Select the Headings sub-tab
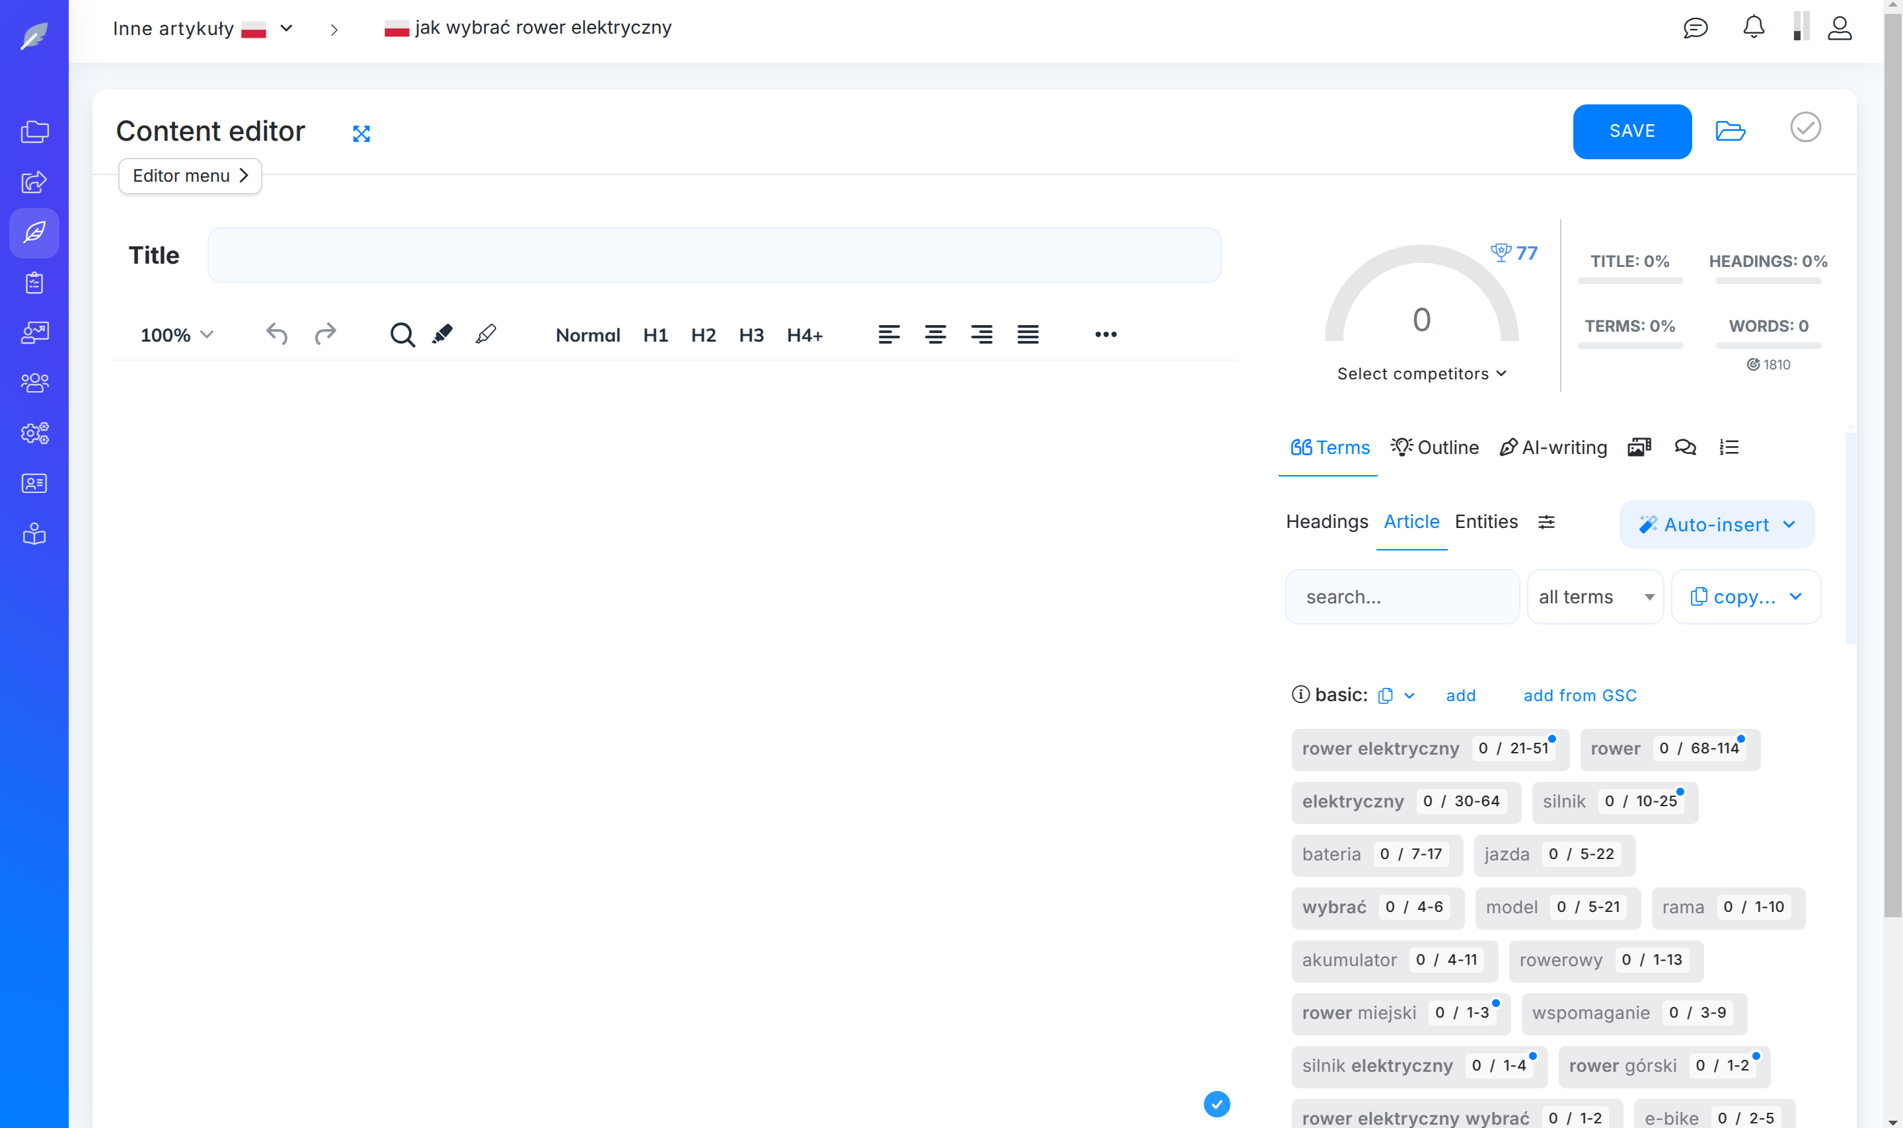 [1327, 522]
